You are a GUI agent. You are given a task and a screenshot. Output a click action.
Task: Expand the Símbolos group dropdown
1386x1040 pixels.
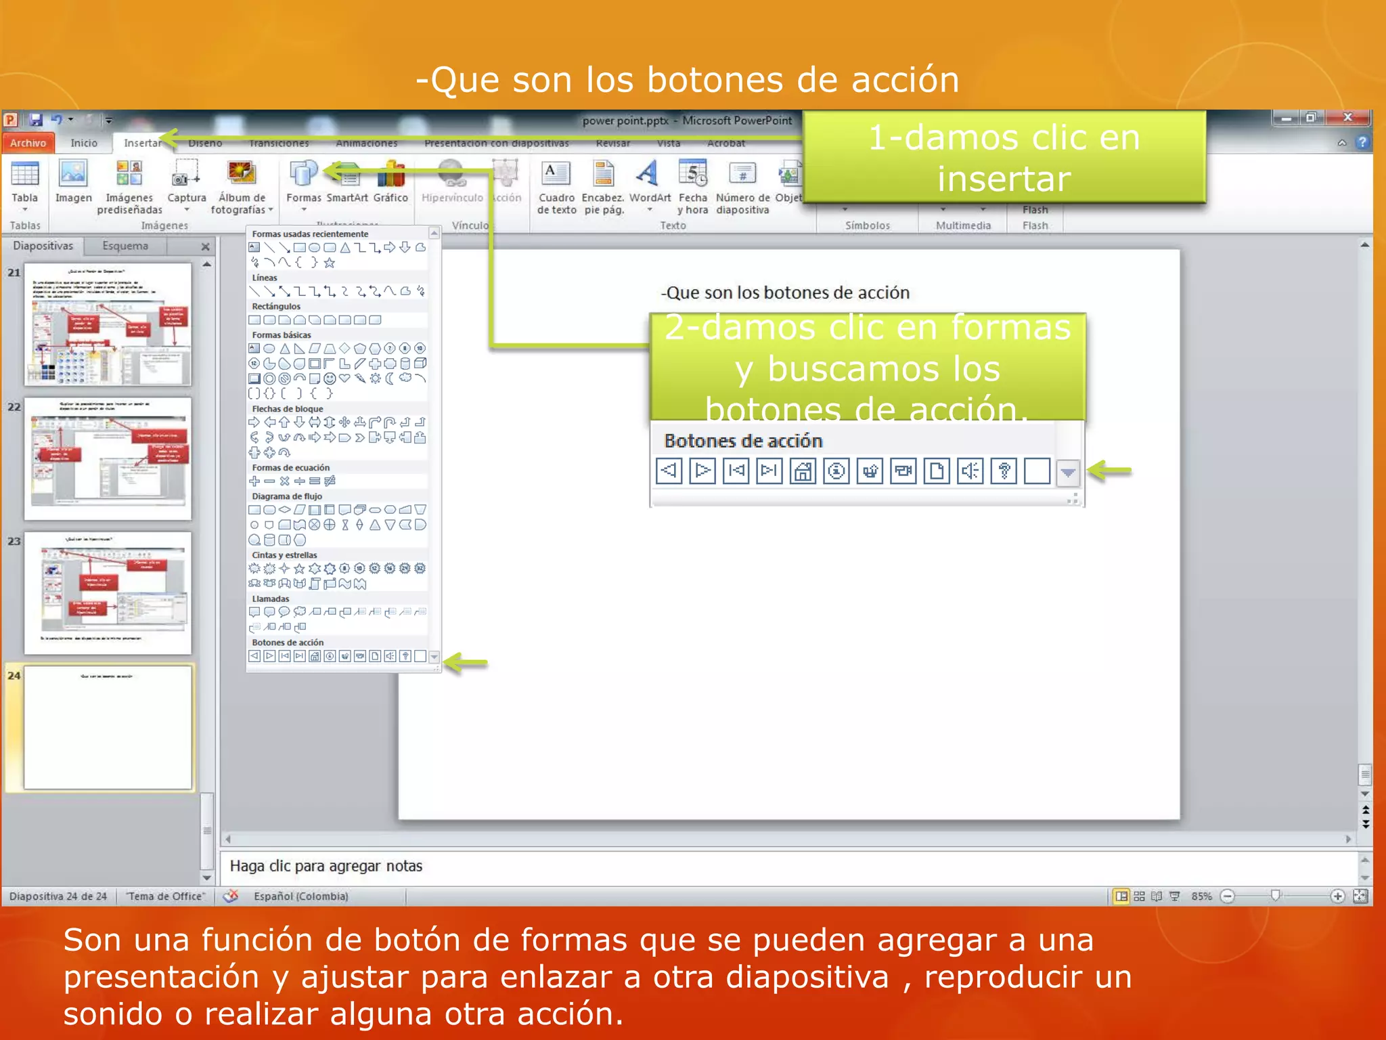[845, 209]
